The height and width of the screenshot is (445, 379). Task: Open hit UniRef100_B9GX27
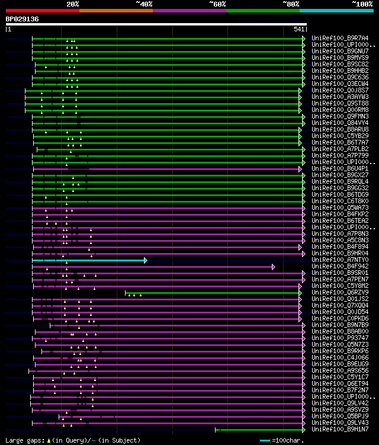(340, 175)
